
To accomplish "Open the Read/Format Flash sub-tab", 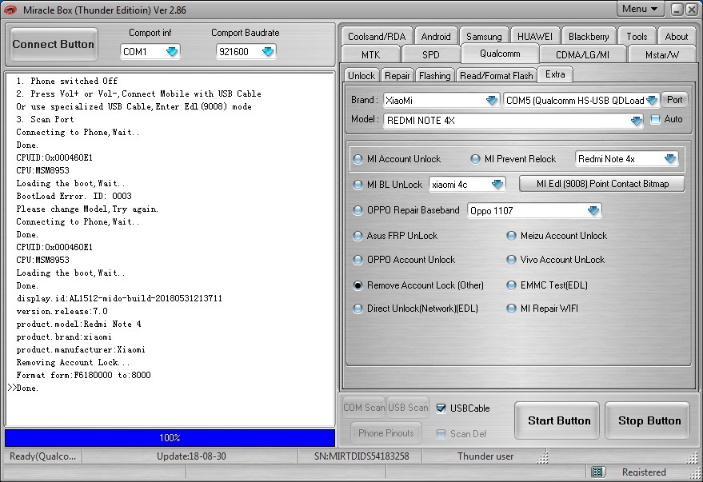I will pyautogui.click(x=497, y=76).
